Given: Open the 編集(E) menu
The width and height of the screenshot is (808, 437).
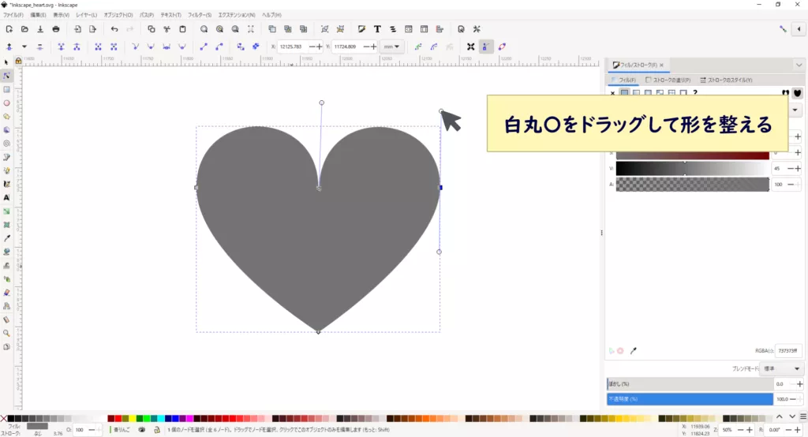Looking at the screenshot, I should (38, 16).
